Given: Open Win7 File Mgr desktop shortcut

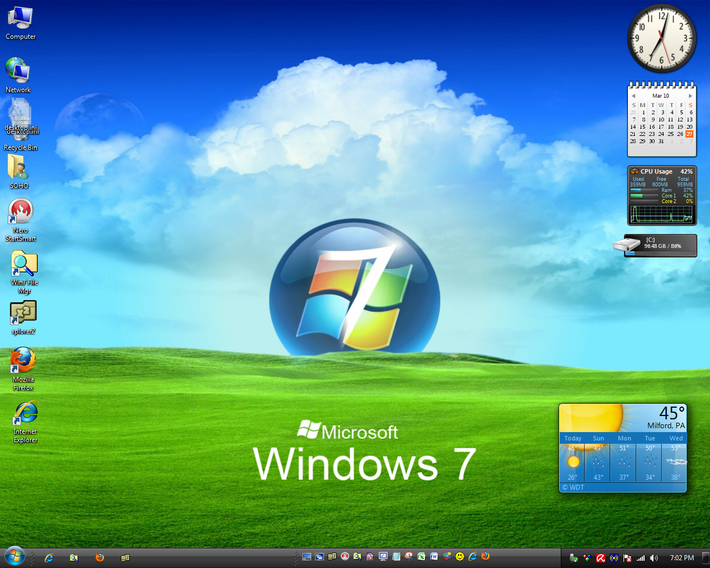Looking at the screenshot, I should (24, 272).
